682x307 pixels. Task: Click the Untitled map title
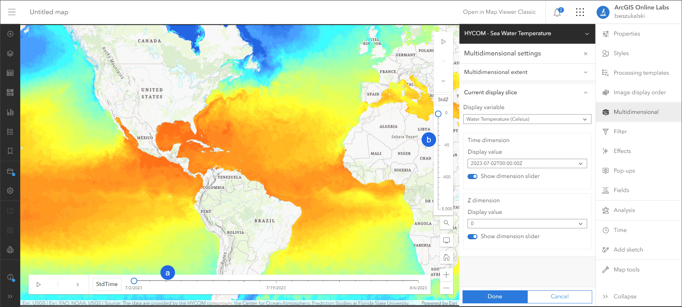pyautogui.click(x=49, y=12)
